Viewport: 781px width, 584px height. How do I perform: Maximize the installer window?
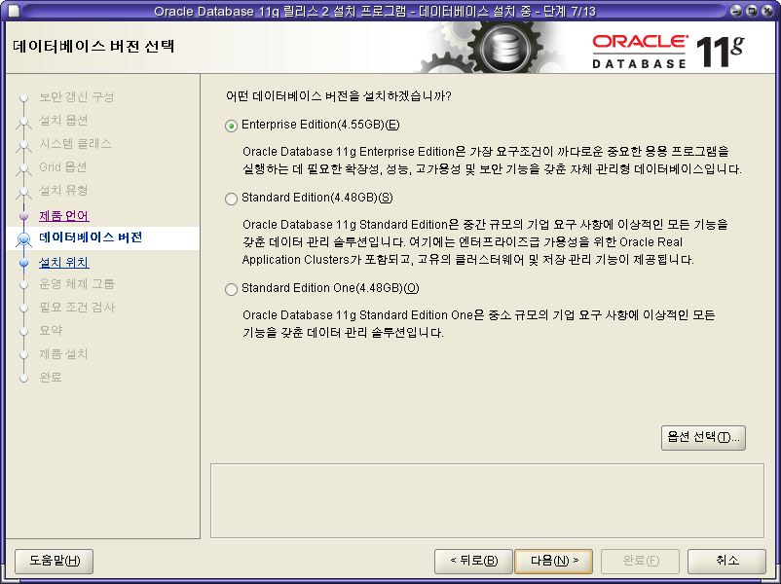pyautogui.click(x=753, y=11)
